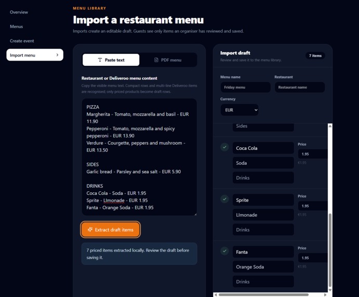Edit the Soda description field
Image resolution: width=359 pixels, height=297 pixels.
point(263,163)
